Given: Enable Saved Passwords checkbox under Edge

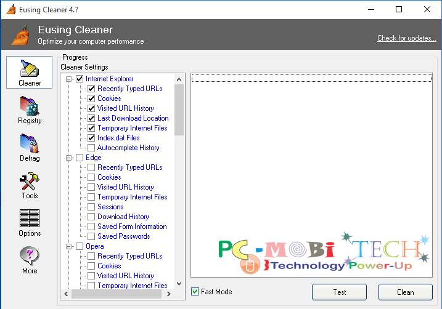Looking at the screenshot, I should [91, 236].
